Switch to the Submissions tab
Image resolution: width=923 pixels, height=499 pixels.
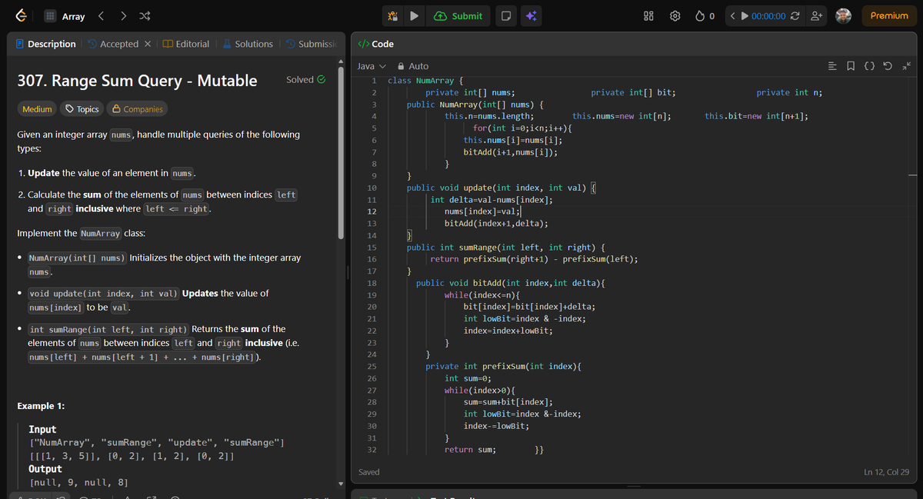tap(311, 44)
